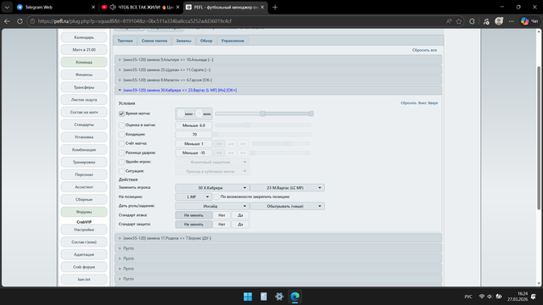This screenshot has height=305, width=543.
Task: Open the 23 М.Варгас replacement dropdown
Action: click(287, 188)
